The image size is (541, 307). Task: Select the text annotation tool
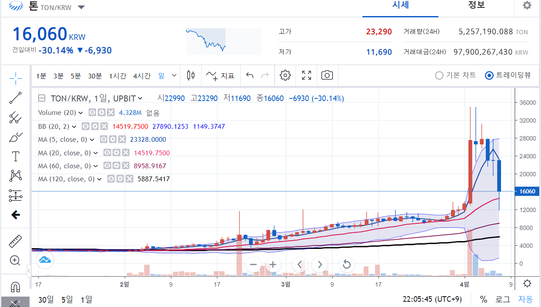pyautogui.click(x=16, y=157)
